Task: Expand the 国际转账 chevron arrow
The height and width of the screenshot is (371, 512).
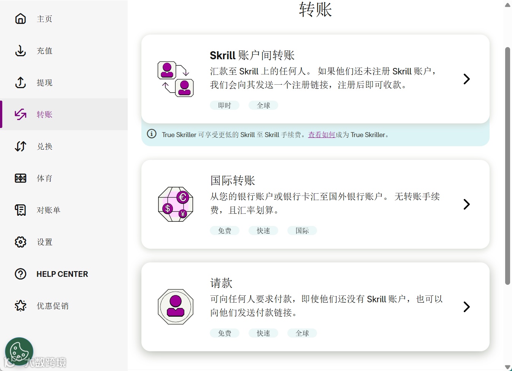Action: [467, 204]
